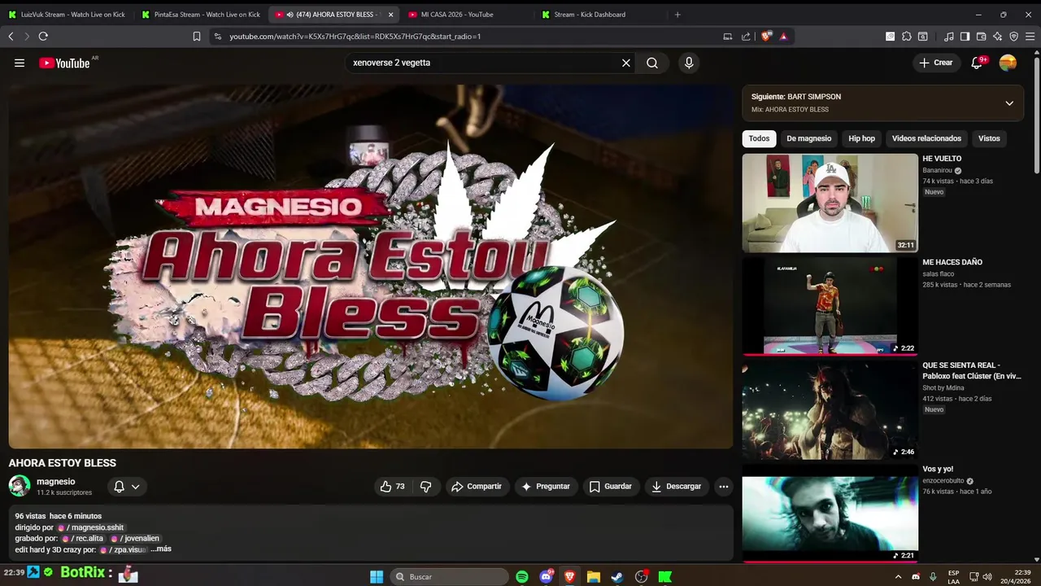
Task: Open Steam from the taskbar
Action: pyautogui.click(x=617, y=576)
